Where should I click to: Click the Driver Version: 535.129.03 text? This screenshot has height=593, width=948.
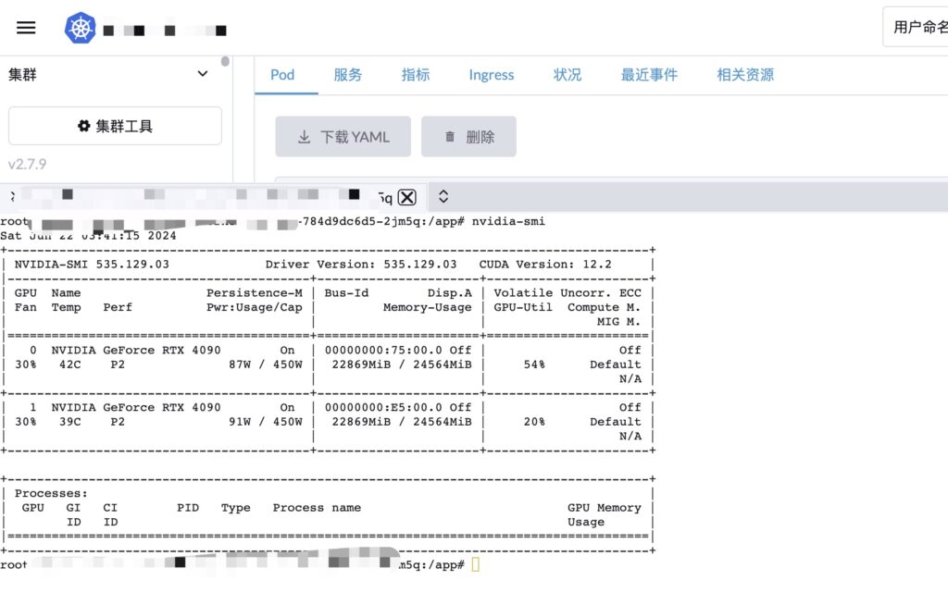[361, 265]
